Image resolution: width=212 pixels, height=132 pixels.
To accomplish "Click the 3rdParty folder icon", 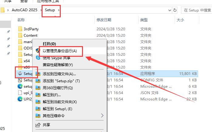I will click(x=20, y=29).
